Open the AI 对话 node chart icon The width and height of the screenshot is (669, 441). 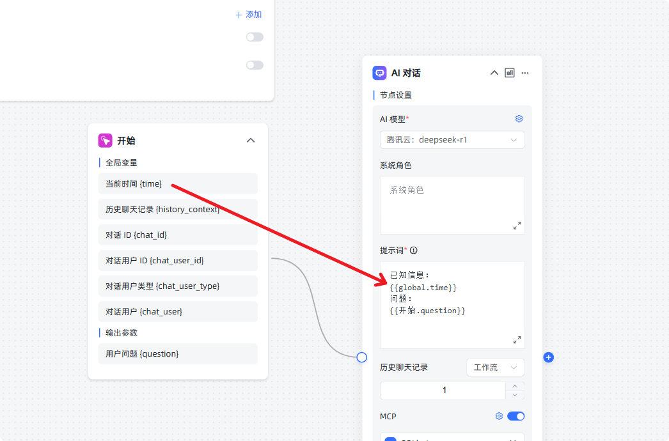pyautogui.click(x=510, y=73)
